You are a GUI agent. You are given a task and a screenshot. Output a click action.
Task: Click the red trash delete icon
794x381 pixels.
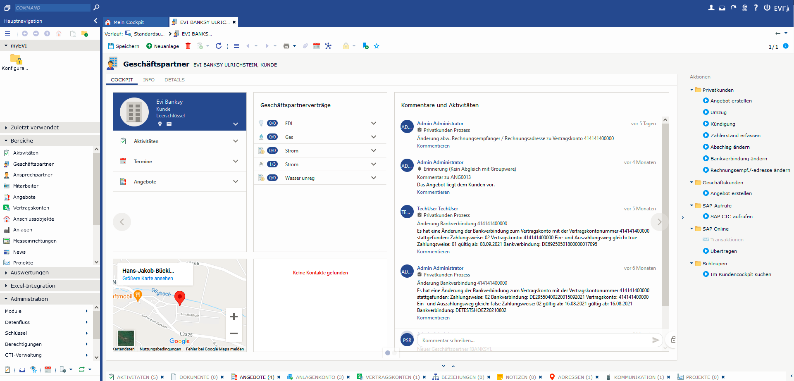click(188, 46)
